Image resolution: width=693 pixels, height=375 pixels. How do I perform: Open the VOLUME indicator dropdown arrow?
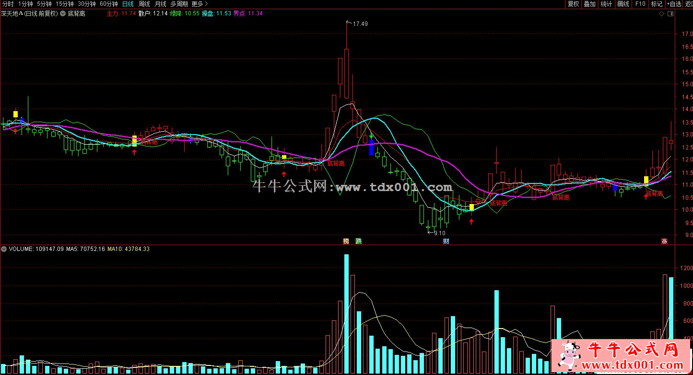tap(4, 249)
